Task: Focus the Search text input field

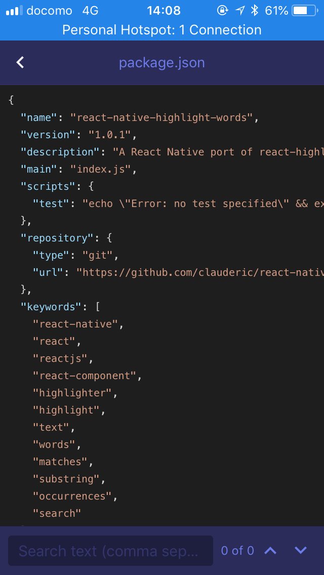Action: 110,550
